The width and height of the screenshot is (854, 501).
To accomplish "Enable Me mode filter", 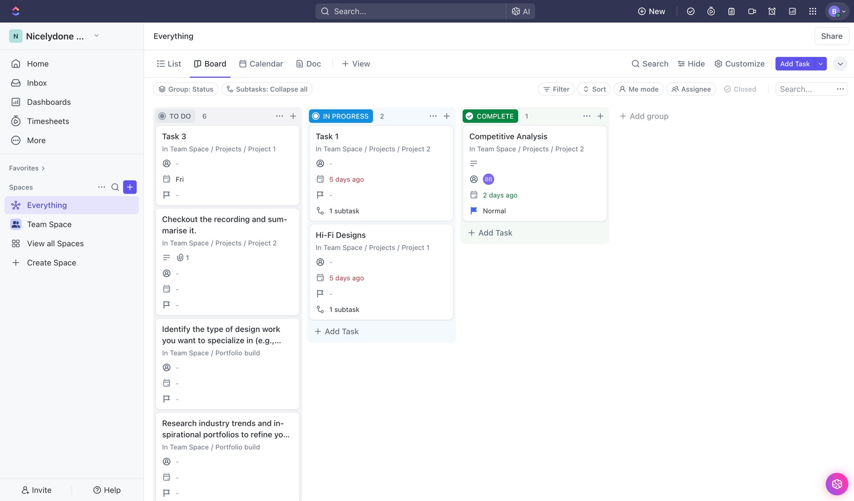I will (638, 89).
